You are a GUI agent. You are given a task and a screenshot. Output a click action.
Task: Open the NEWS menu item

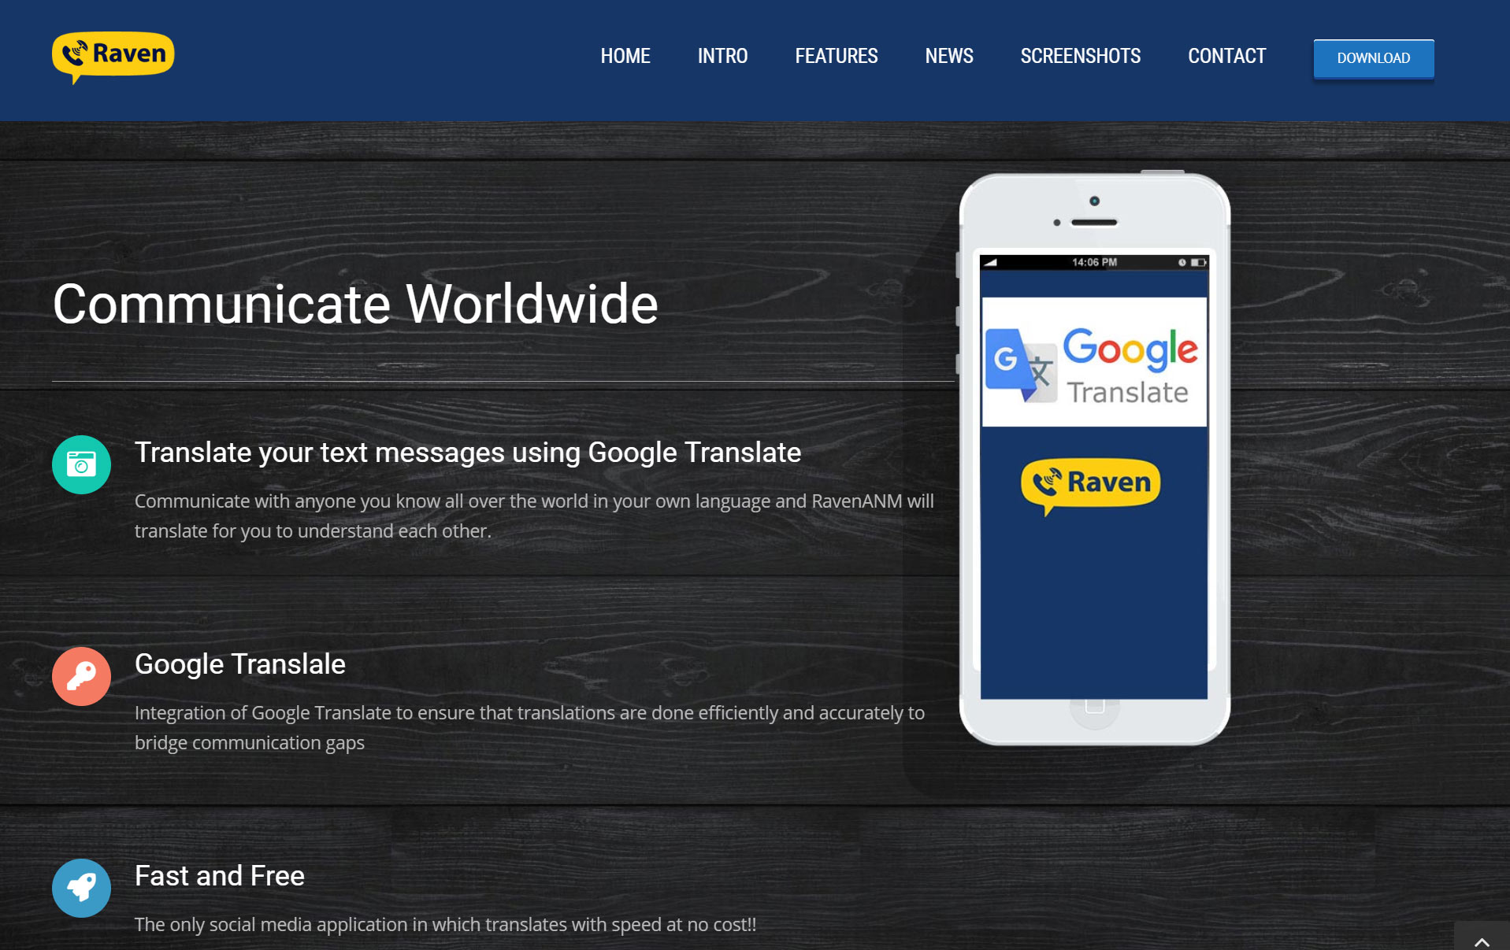[x=948, y=57]
